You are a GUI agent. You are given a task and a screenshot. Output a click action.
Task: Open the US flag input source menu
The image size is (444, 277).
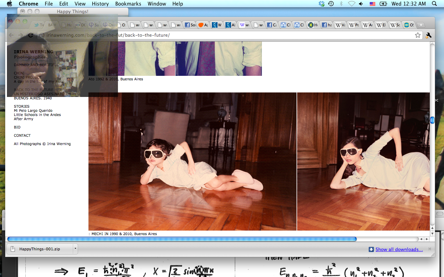pos(372,4)
